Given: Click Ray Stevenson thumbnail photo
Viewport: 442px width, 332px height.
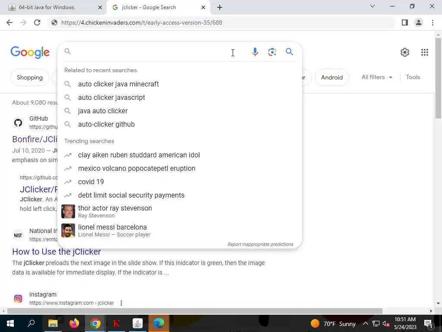Looking at the screenshot, I should [x=68, y=211].
